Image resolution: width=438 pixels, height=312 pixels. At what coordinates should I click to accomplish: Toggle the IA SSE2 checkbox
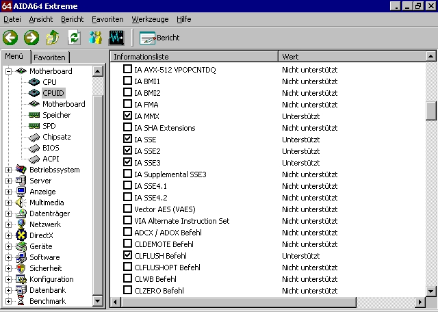pos(127,151)
